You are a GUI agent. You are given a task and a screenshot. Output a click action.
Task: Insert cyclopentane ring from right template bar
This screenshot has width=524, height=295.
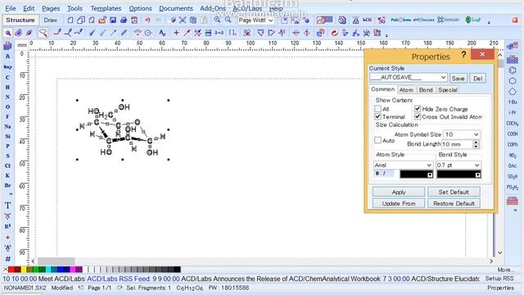[x=513, y=91]
